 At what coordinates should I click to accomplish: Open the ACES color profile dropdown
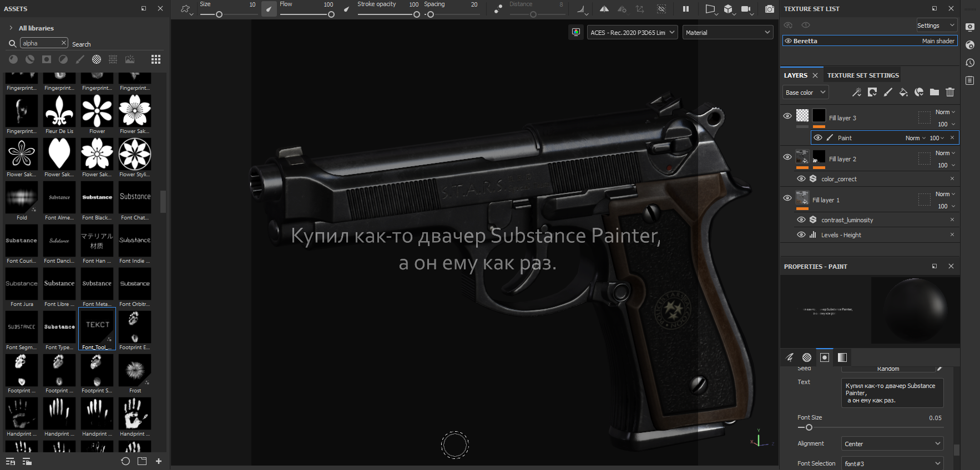coord(633,33)
